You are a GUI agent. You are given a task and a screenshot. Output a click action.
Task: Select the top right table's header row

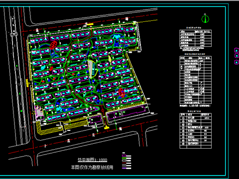[x=196, y=31]
